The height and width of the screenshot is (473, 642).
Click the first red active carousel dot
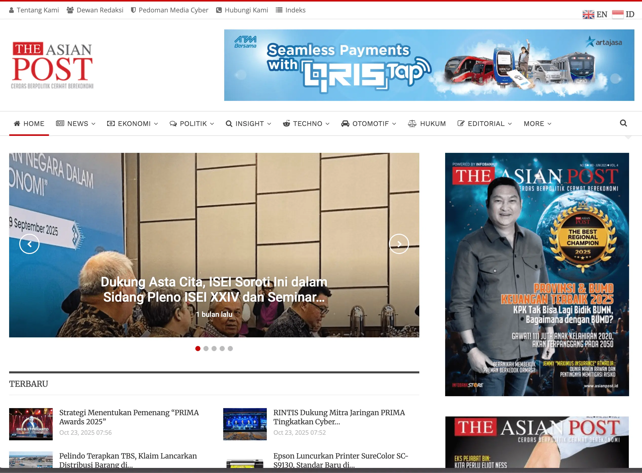coord(198,349)
